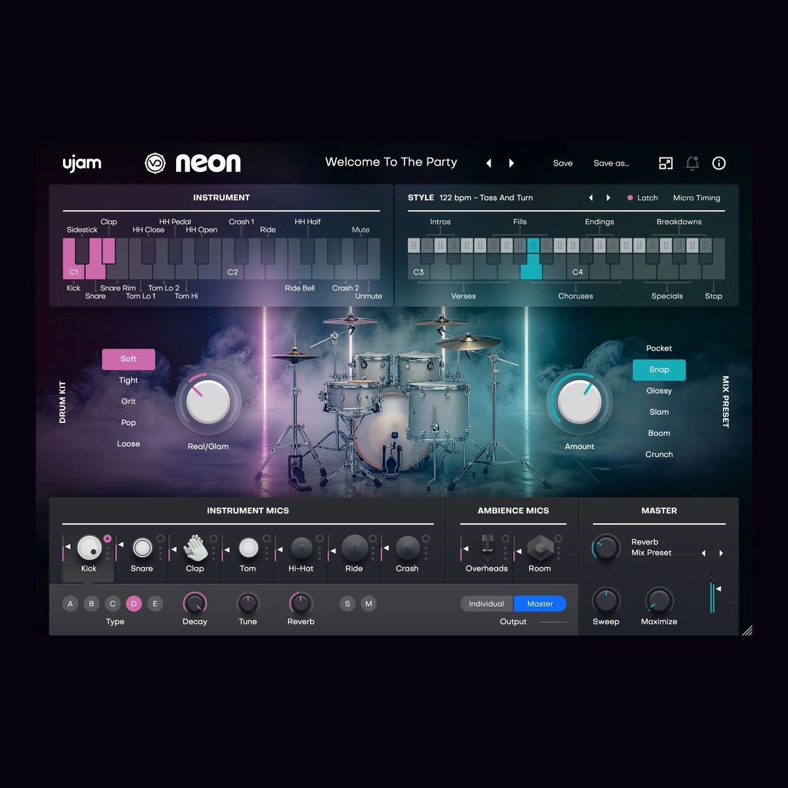The height and width of the screenshot is (788, 788).
Task: Select the Glossy mix preset
Action: tap(659, 391)
